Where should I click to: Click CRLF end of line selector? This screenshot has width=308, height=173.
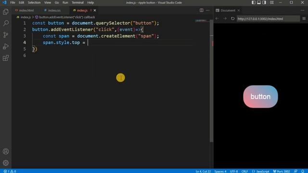point(244,171)
